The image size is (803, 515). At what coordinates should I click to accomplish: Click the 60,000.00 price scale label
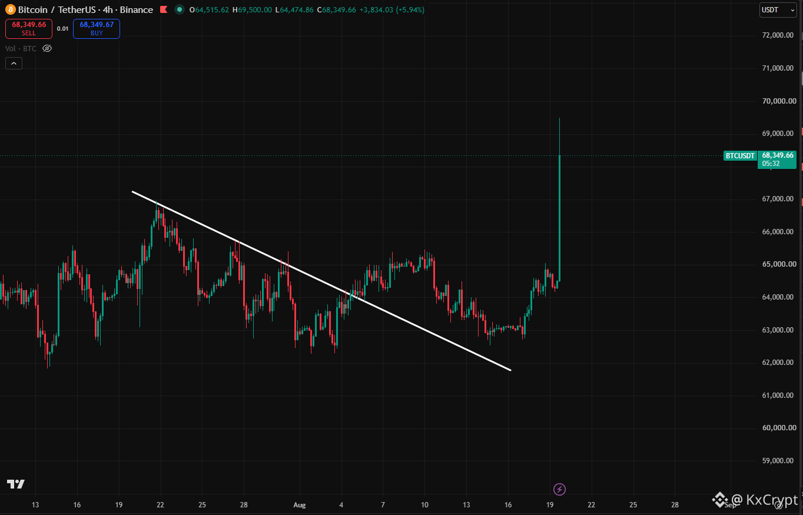(x=778, y=428)
